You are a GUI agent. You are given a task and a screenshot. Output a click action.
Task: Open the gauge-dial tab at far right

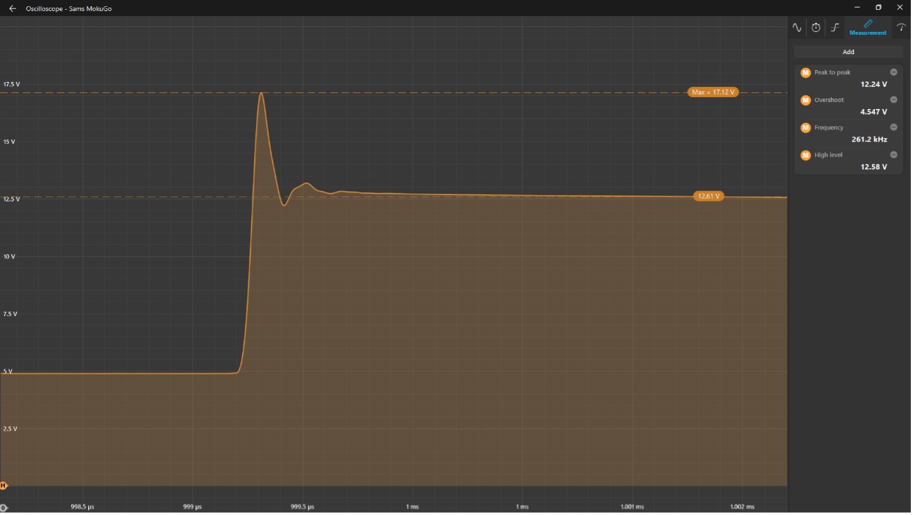point(901,28)
